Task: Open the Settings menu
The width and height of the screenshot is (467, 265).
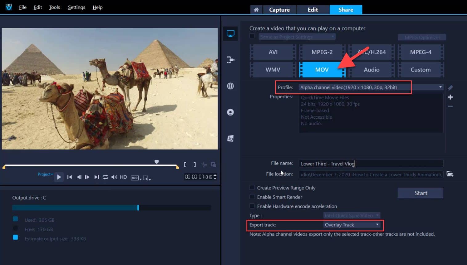Action: click(x=76, y=7)
